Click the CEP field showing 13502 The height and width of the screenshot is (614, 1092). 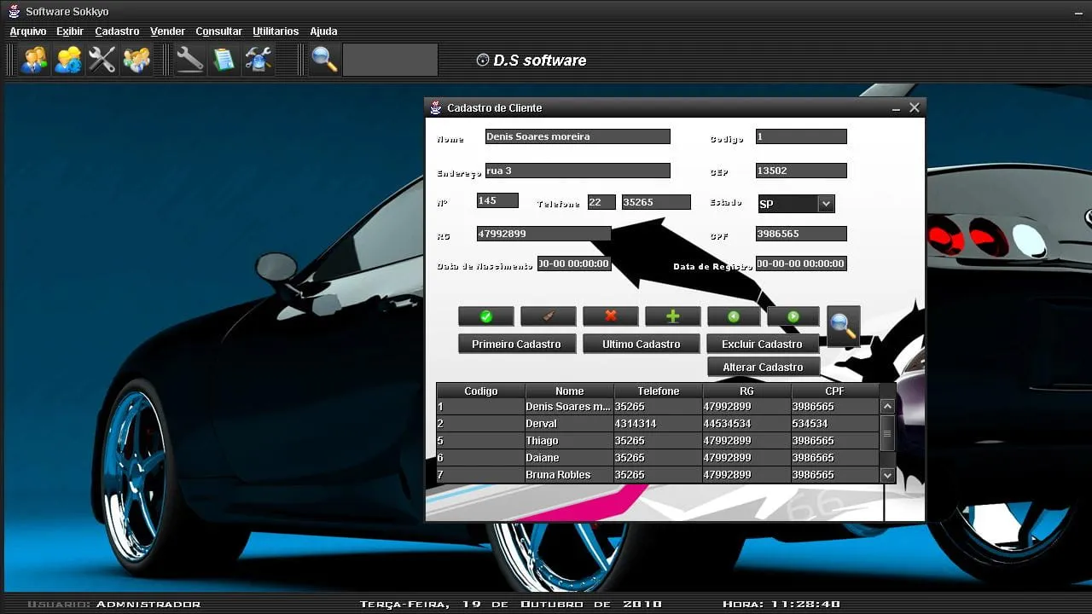pyautogui.click(x=801, y=171)
